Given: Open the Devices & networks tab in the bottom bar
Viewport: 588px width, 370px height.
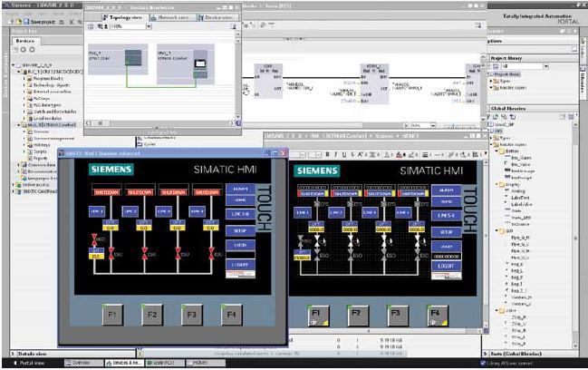Looking at the screenshot, I should 124,363.
